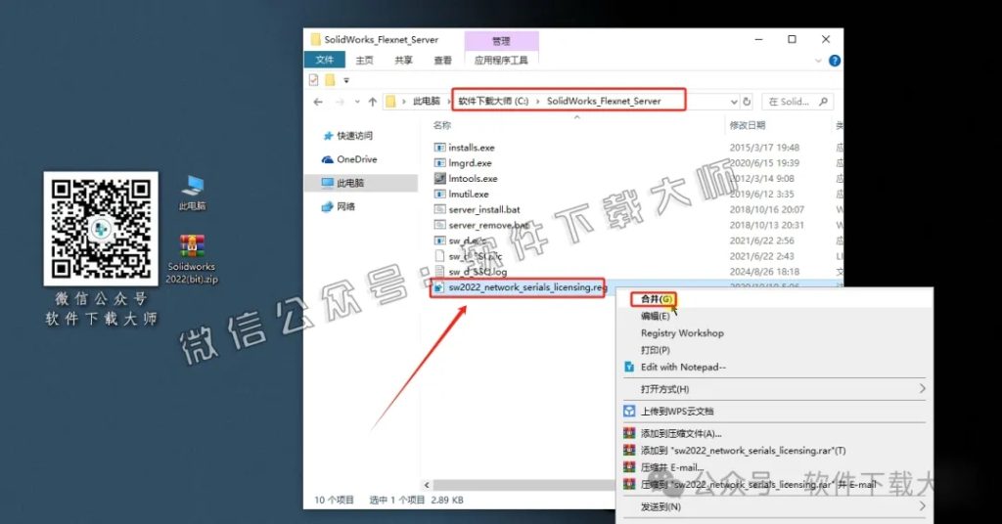Click the blue help question mark icon
The width and height of the screenshot is (1002, 524).
tap(834, 61)
